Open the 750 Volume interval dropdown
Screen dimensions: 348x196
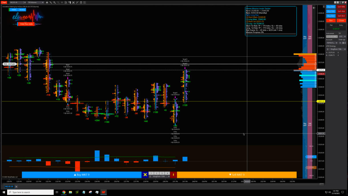click(35, 2)
